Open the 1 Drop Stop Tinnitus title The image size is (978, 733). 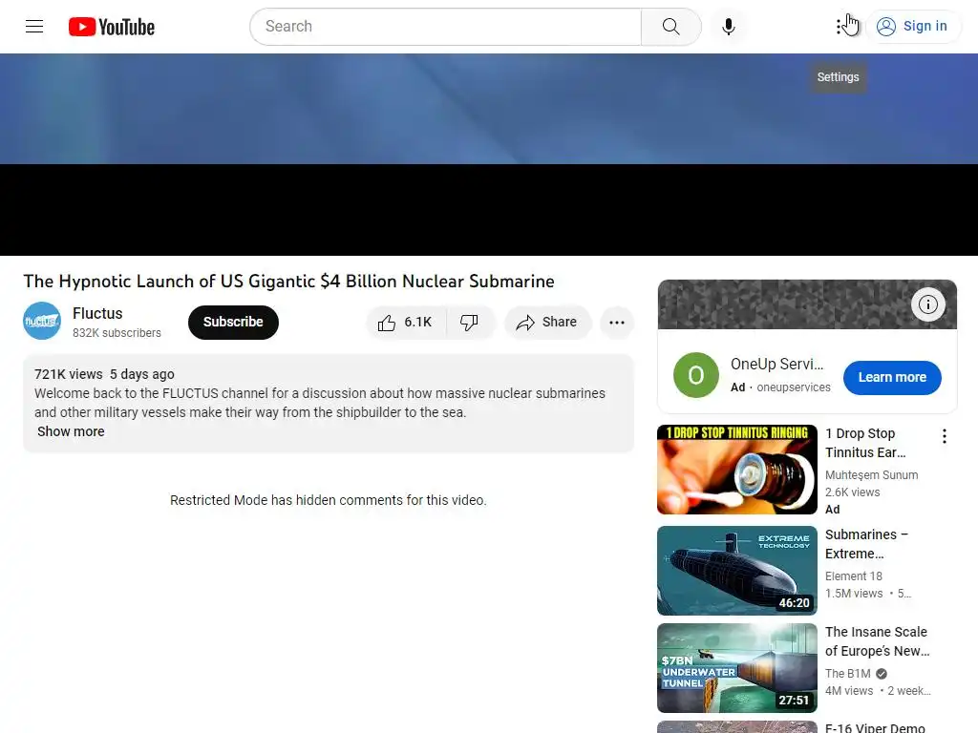pos(865,443)
